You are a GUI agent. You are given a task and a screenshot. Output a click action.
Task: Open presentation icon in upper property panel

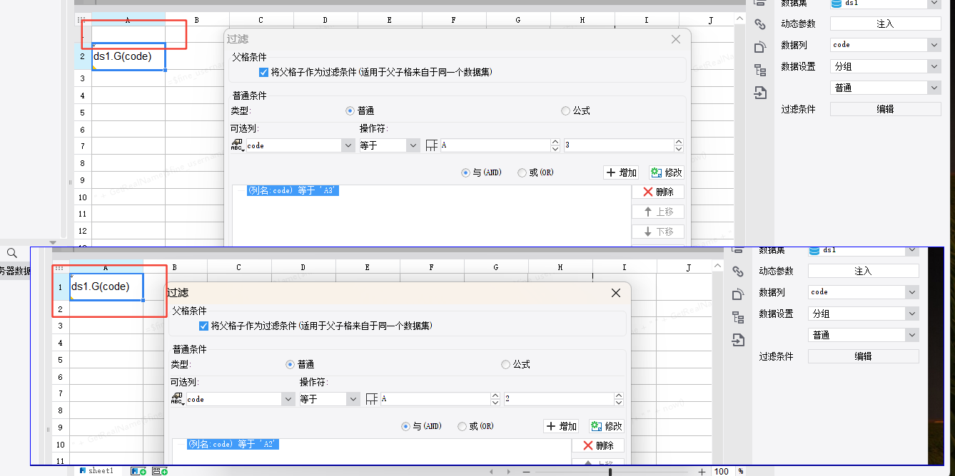coord(759,47)
